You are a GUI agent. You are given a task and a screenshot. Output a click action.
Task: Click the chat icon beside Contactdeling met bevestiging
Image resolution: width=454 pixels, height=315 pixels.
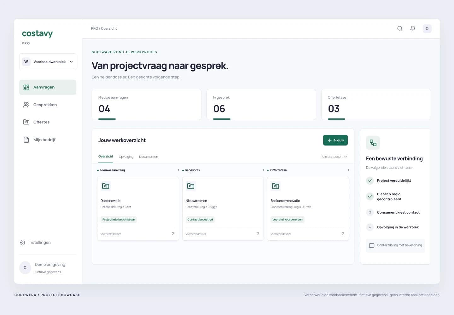[x=372, y=246]
